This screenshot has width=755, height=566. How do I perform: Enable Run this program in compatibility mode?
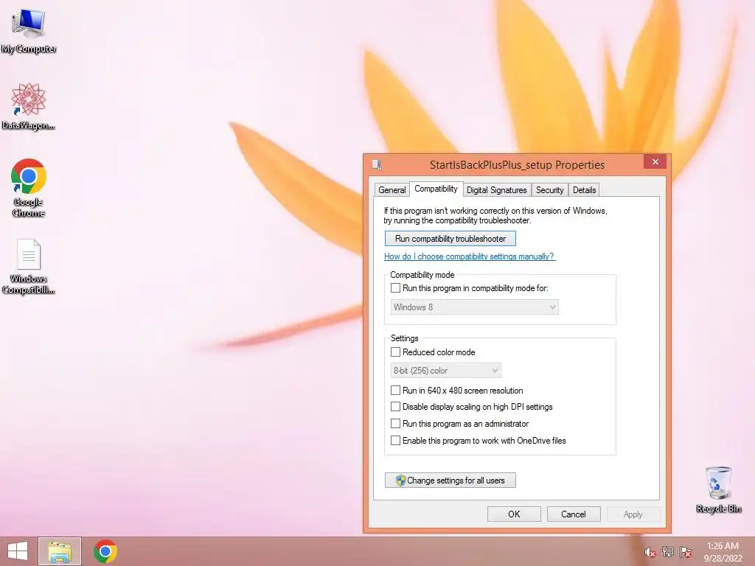click(395, 288)
